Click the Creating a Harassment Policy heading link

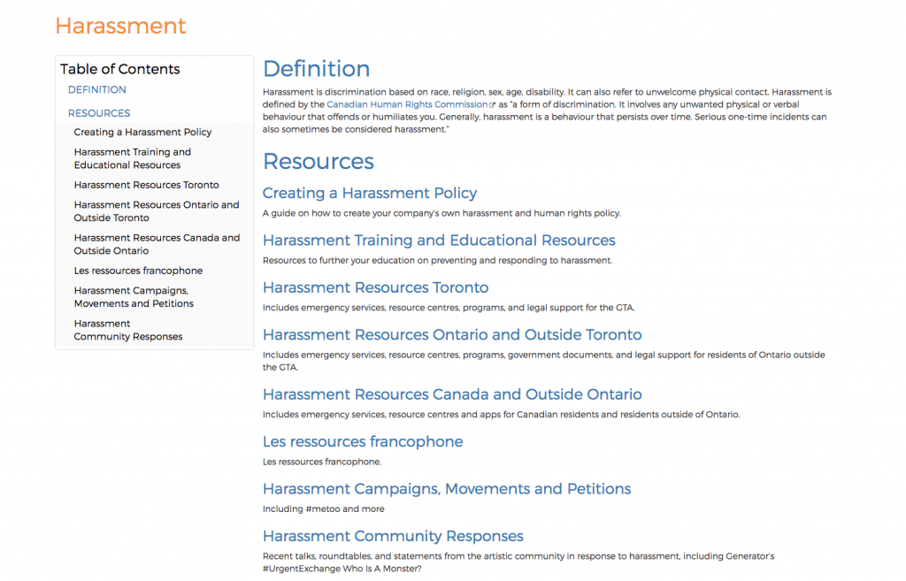coord(370,194)
